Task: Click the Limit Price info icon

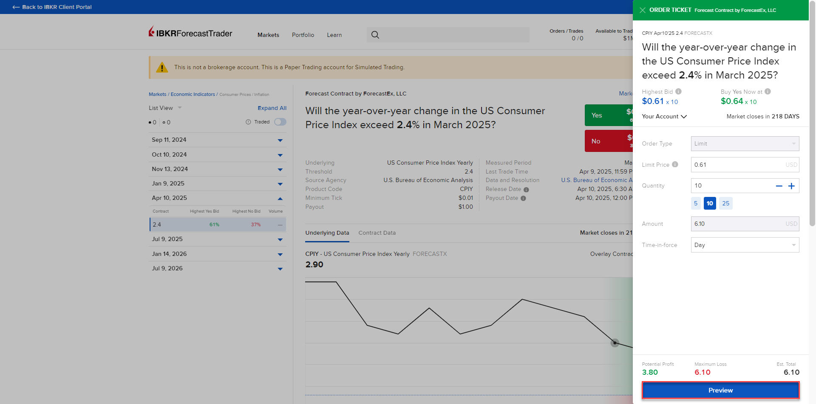Action: (x=675, y=165)
